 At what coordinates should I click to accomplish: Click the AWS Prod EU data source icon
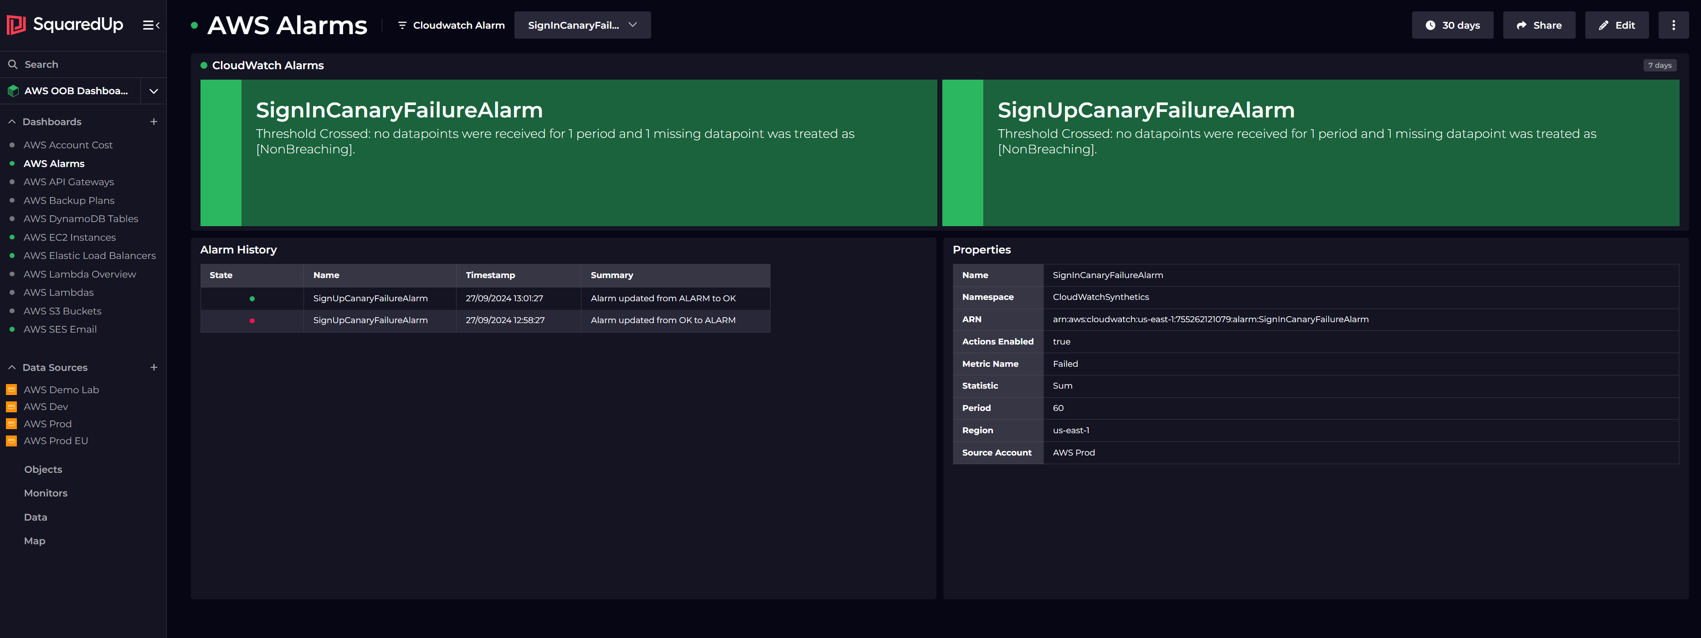pyautogui.click(x=11, y=441)
